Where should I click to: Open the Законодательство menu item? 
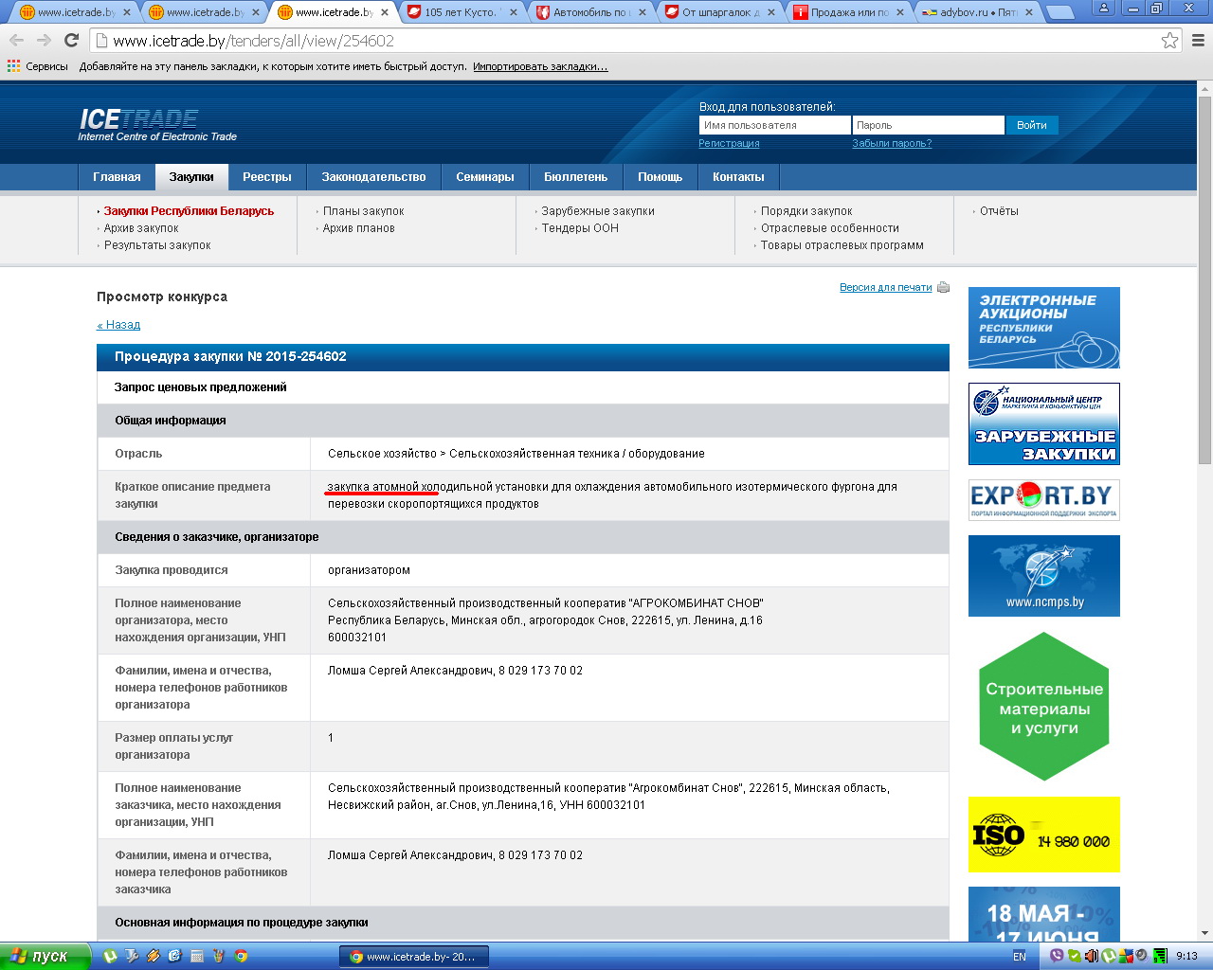pyautogui.click(x=373, y=177)
